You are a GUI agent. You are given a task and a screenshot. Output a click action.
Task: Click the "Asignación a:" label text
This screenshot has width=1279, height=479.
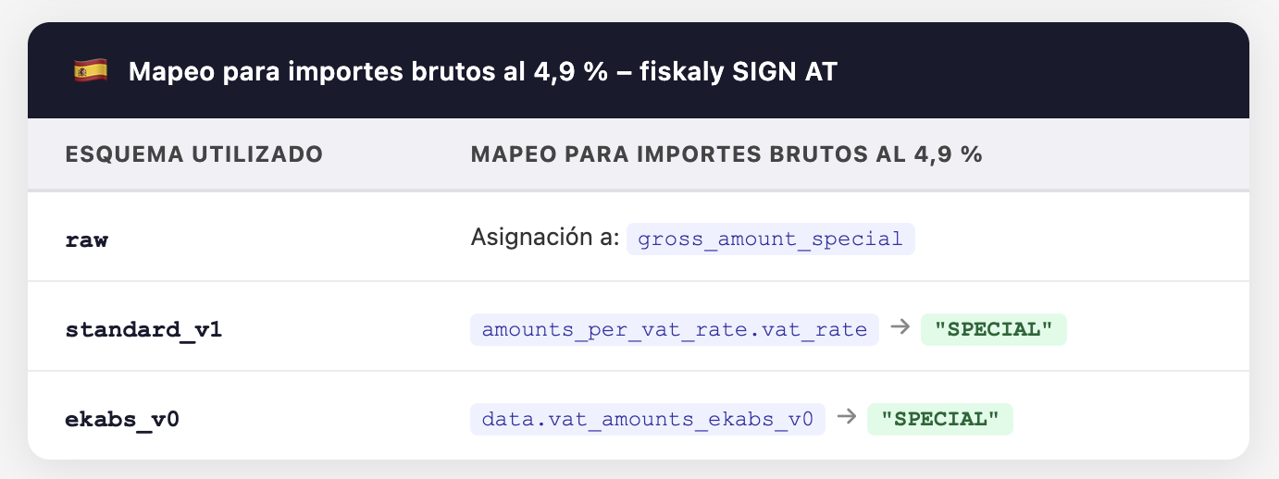[x=544, y=239]
